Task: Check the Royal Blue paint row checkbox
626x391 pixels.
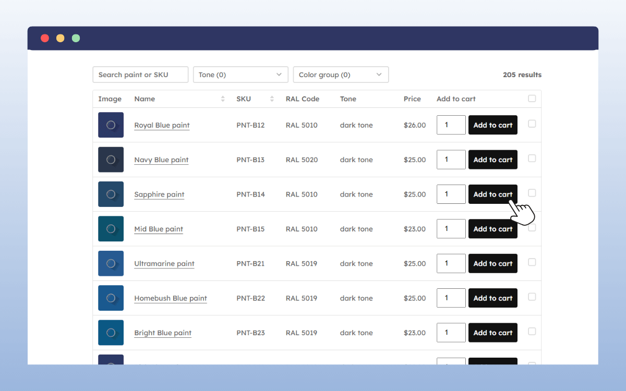Action: (x=532, y=124)
